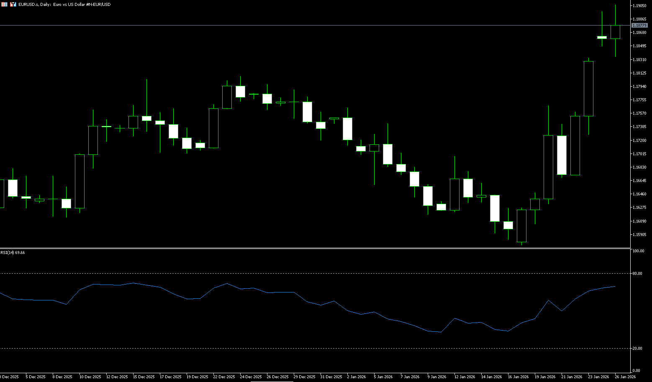Click the 26 Jan 2026 date label

point(625,377)
